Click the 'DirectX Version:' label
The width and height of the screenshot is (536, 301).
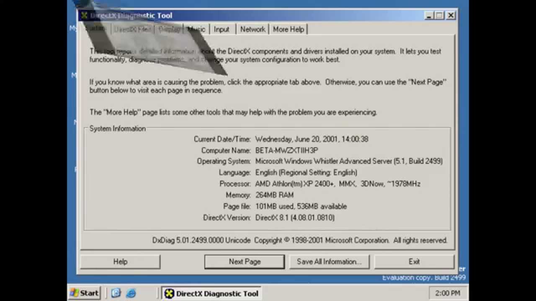click(227, 218)
